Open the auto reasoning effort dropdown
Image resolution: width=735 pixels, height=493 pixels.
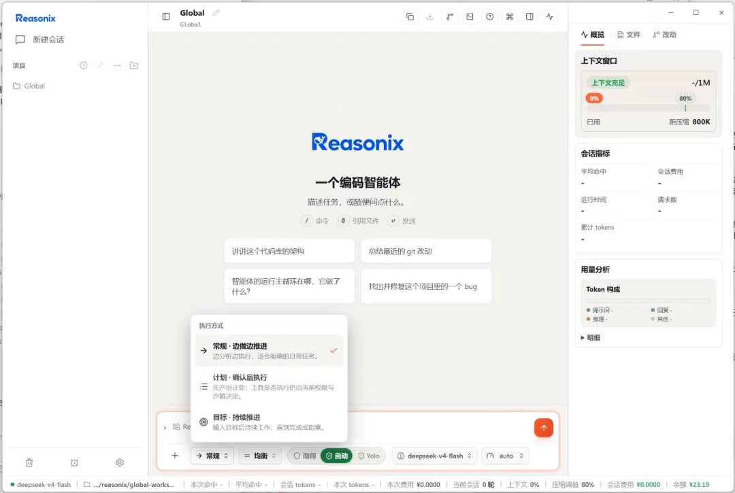point(505,456)
